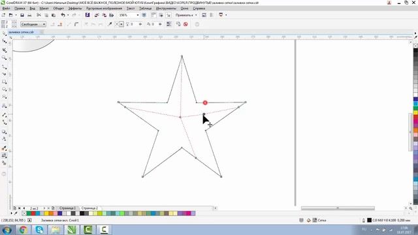Toggle the Show grid button

(x=161, y=15)
